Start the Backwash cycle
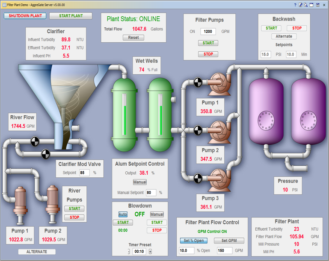Viewport: 329px width, 261px height. (x=271, y=28)
